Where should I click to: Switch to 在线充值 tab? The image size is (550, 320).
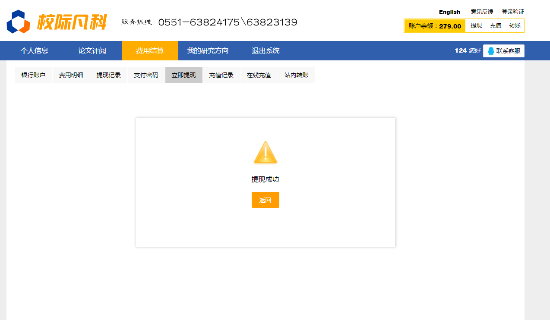(259, 75)
